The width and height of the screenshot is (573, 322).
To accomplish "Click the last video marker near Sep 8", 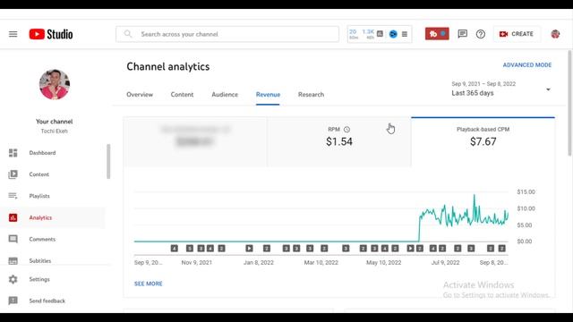I will [x=501, y=249].
